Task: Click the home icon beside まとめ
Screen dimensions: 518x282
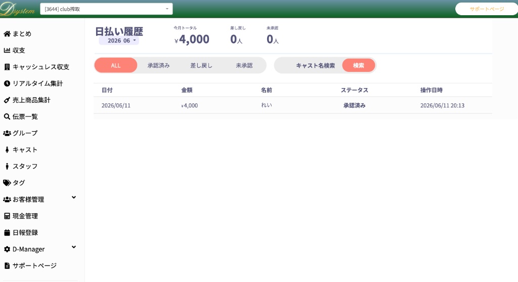Action: (x=7, y=34)
